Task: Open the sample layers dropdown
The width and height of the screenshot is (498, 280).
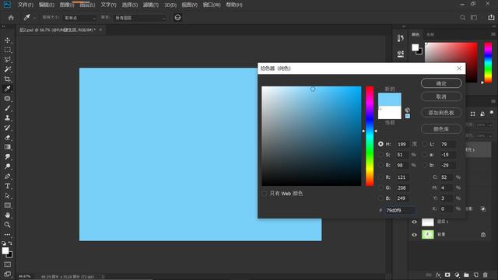Action: pyautogui.click(x=140, y=18)
